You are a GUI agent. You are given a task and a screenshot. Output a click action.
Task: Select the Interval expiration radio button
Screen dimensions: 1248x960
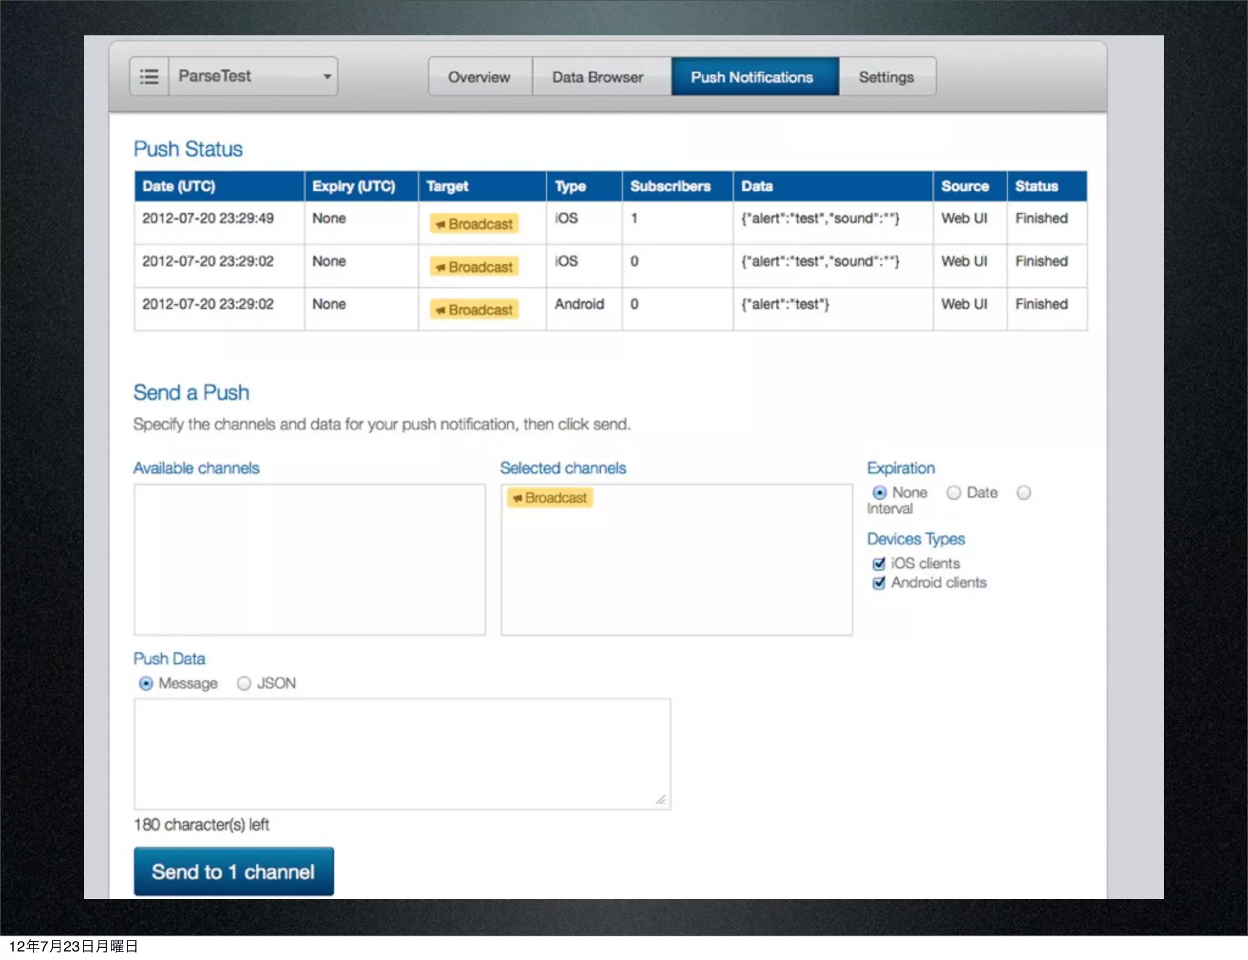tap(1024, 493)
